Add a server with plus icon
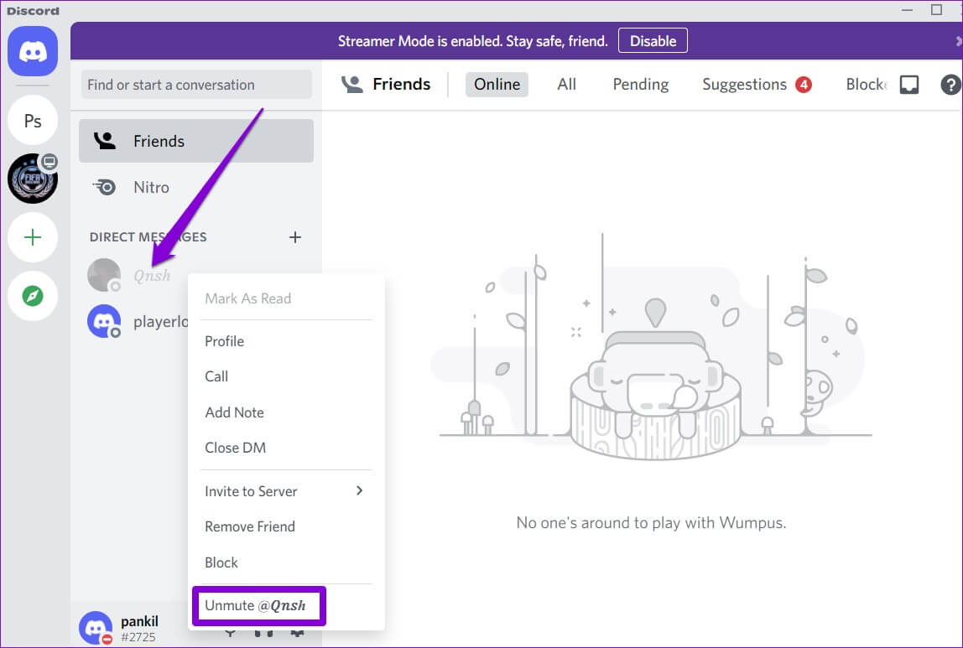Screen dimensions: 963x648 (x=33, y=237)
